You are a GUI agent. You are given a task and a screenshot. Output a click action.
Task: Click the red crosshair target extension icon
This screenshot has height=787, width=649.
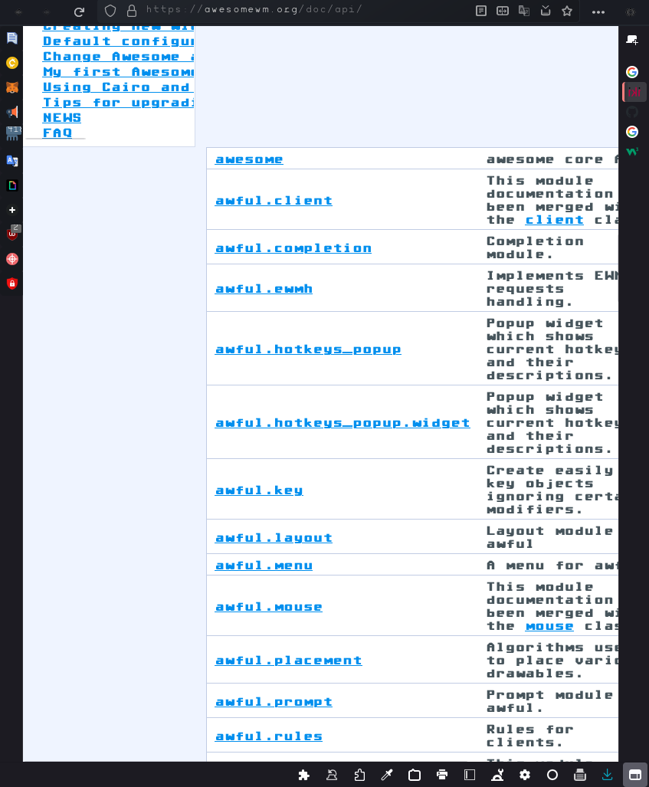(12, 259)
